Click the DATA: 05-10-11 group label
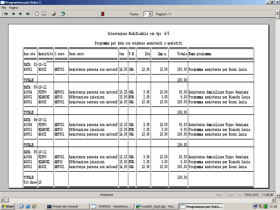The width and height of the screenshot is (280, 210). pyautogui.click(x=35, y=152)
